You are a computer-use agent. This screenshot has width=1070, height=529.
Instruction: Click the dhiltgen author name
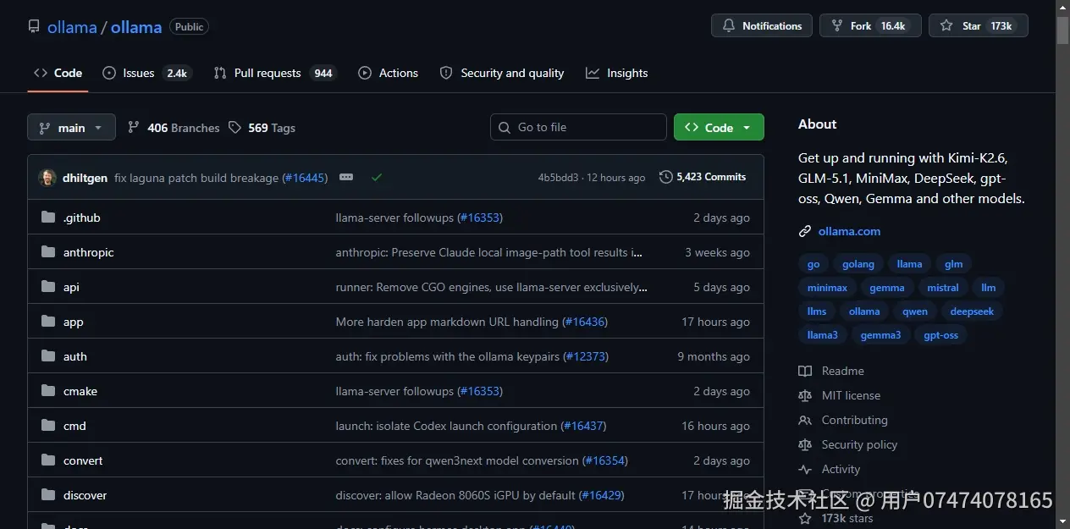pos(85,178)
